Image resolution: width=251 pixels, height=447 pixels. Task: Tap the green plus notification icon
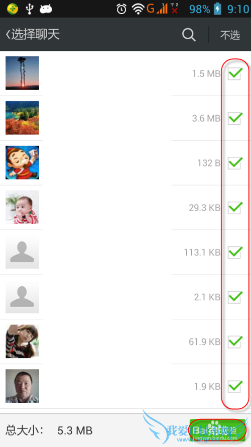[13, 9]
